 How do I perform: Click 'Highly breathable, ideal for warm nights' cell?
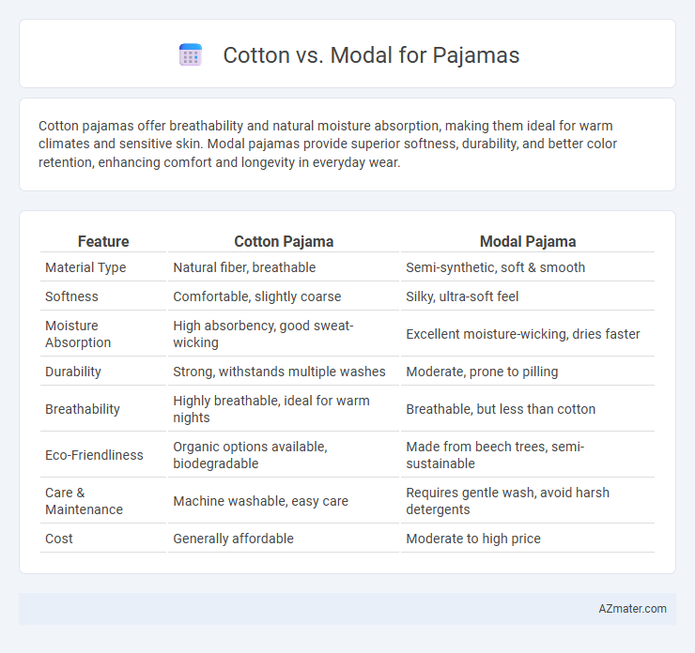click(271, 409)
